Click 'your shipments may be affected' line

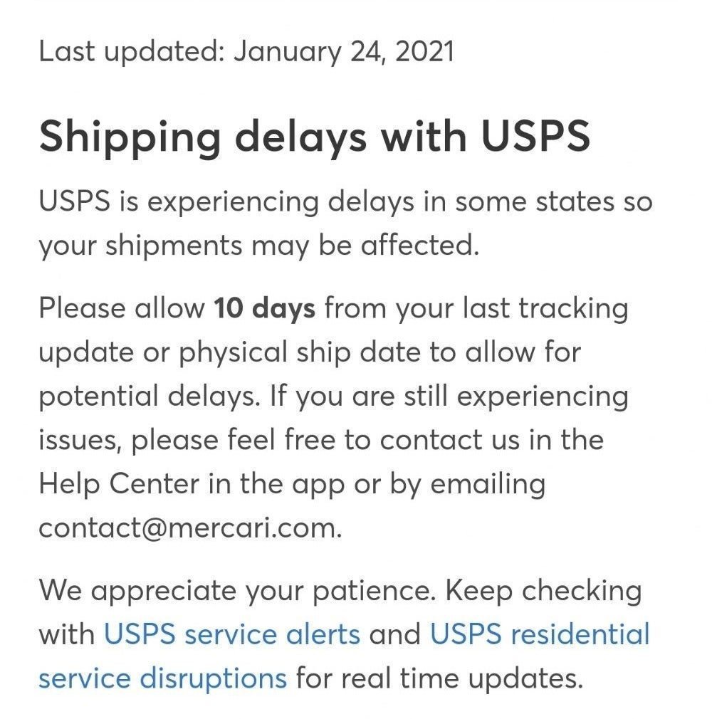click(x=258, y=246)
